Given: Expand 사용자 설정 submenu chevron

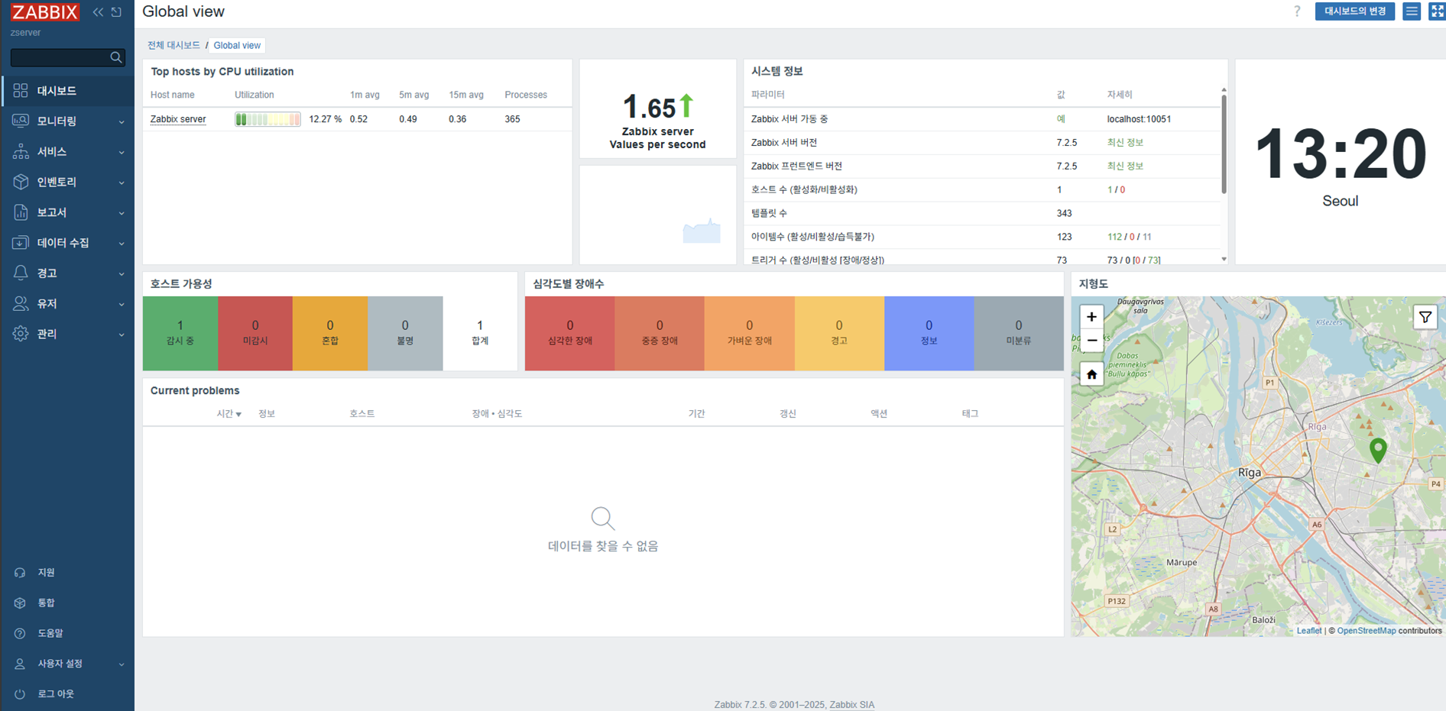Looking at the screenshot, I should [121, 664].
